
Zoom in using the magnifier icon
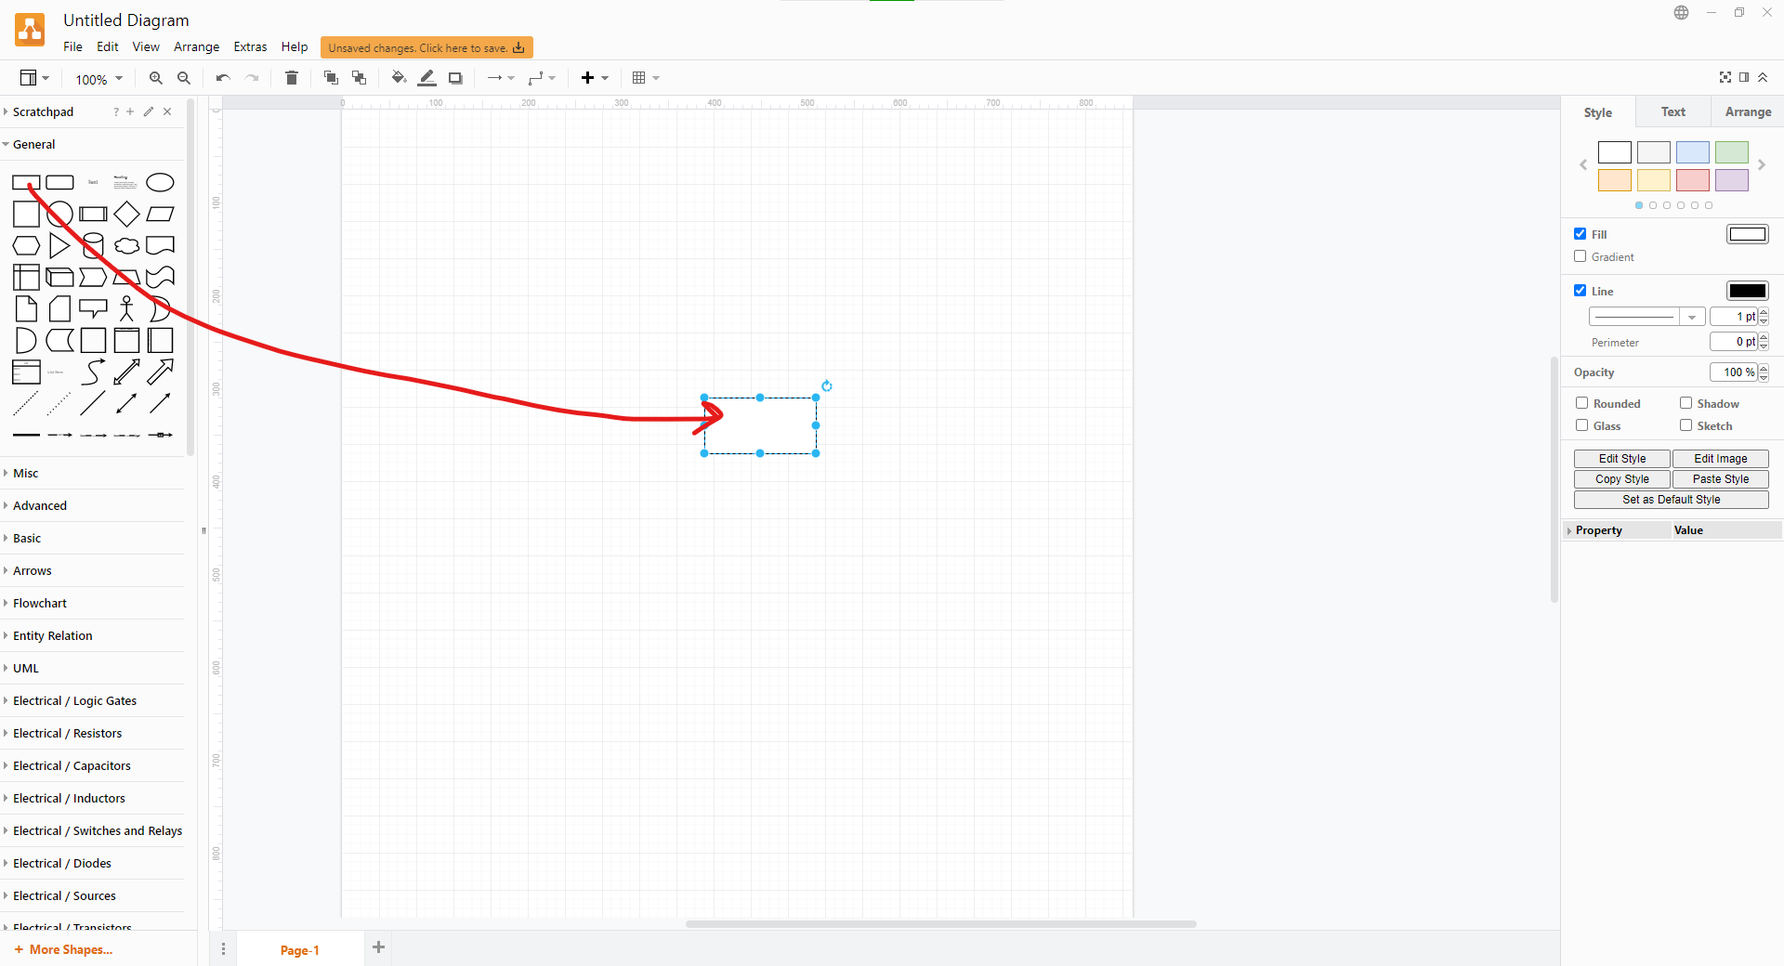[x=155, y=78]
